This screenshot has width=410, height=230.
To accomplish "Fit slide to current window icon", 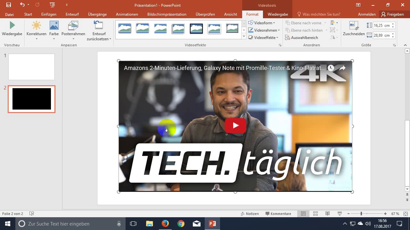I will (x=405, y=214).
